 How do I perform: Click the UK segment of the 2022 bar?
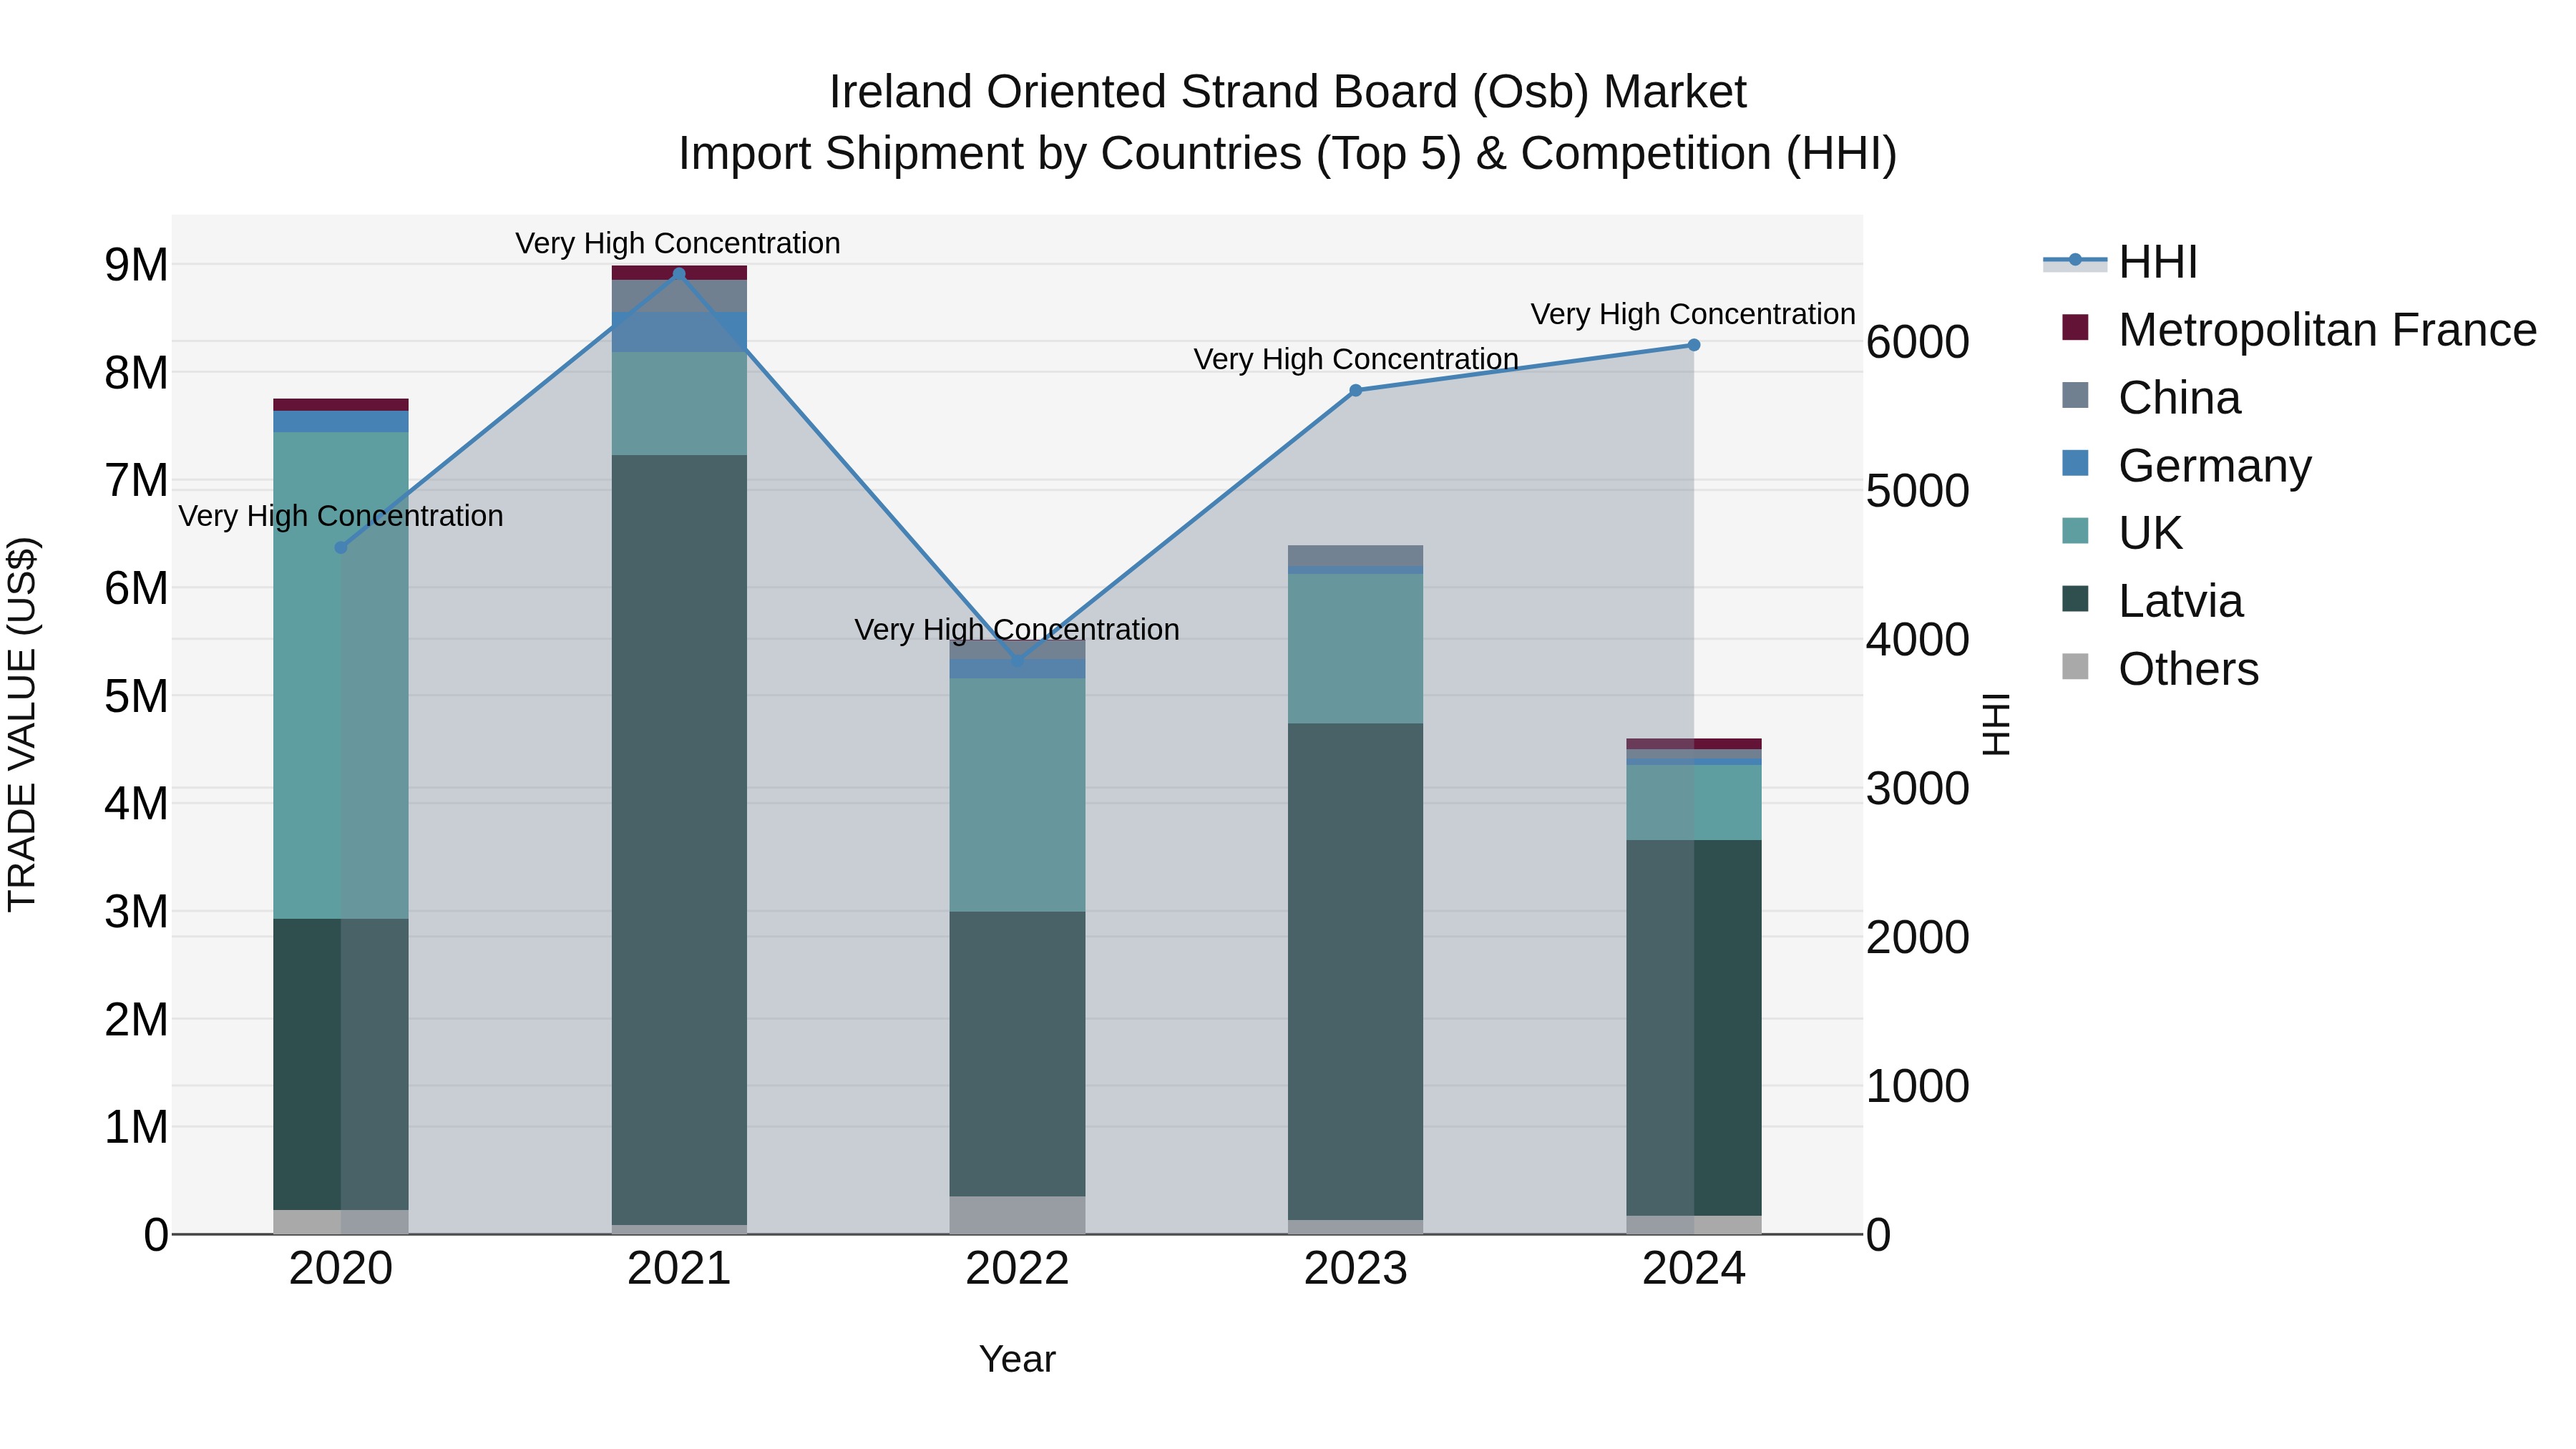click(1017, 795)
